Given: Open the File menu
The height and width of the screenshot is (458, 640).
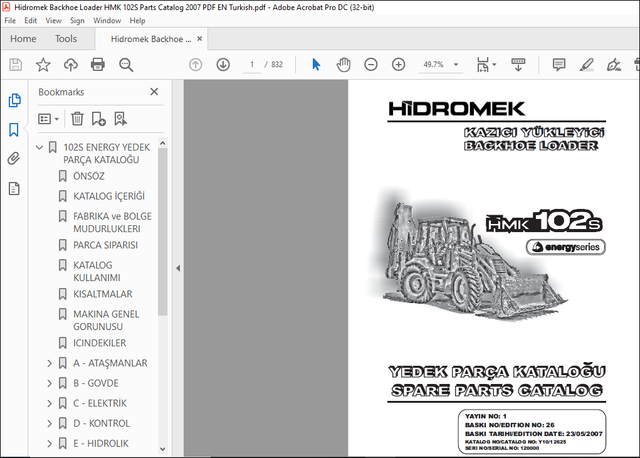Looking at the screenshot, I should pyautogui.click(x=10, y=21).
